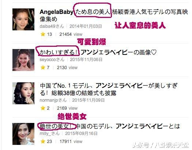Image resolution: width=192 pixels, height=150 pixels.
Task: Visit author daiba49さん profile
Action: 52,26
